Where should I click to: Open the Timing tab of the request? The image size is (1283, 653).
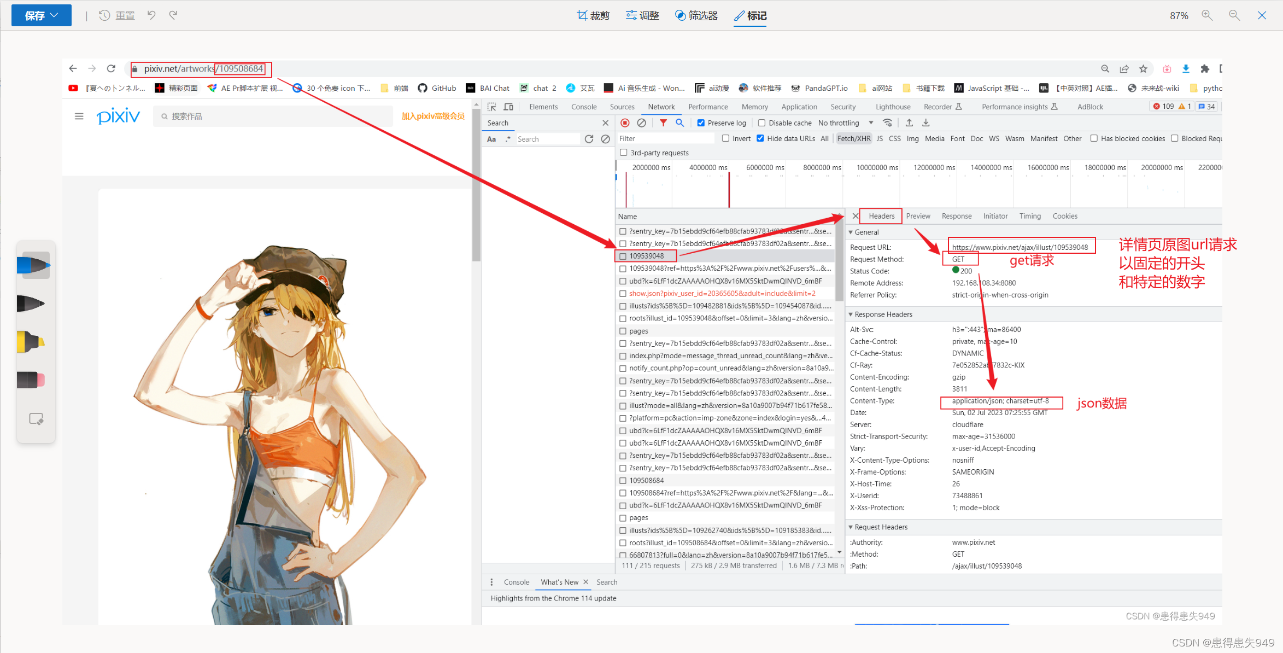(x=1030, y=216)
